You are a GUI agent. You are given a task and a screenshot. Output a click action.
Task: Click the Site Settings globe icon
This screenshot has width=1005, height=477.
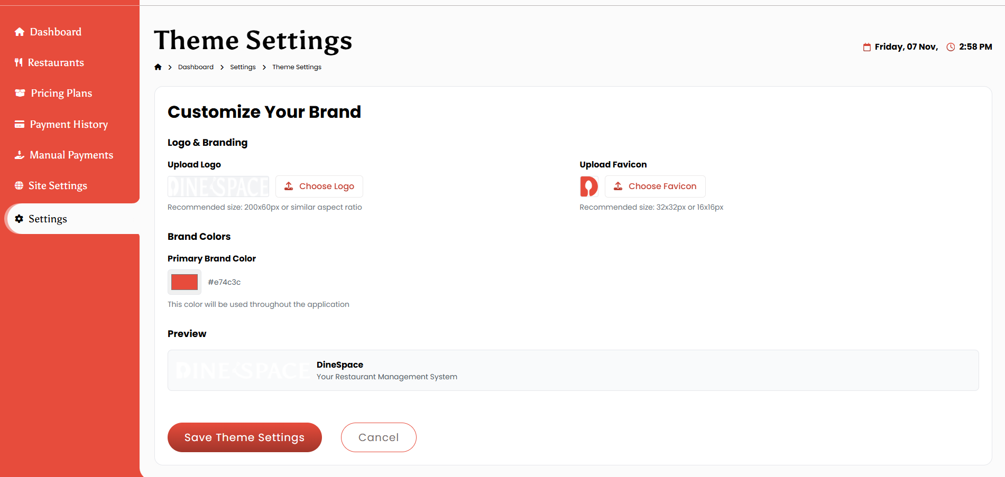point(19,185)
